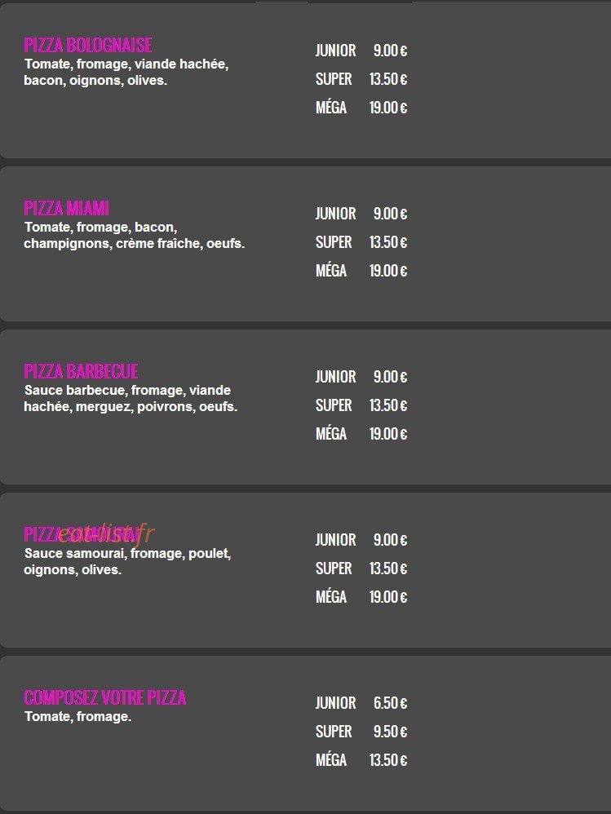This screenshot has height=814, width=611.
Task: Open the Pizza Miami title
Action: coord(66,208)
